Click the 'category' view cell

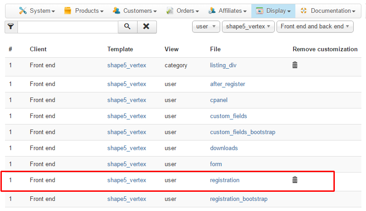pos(176,65)
